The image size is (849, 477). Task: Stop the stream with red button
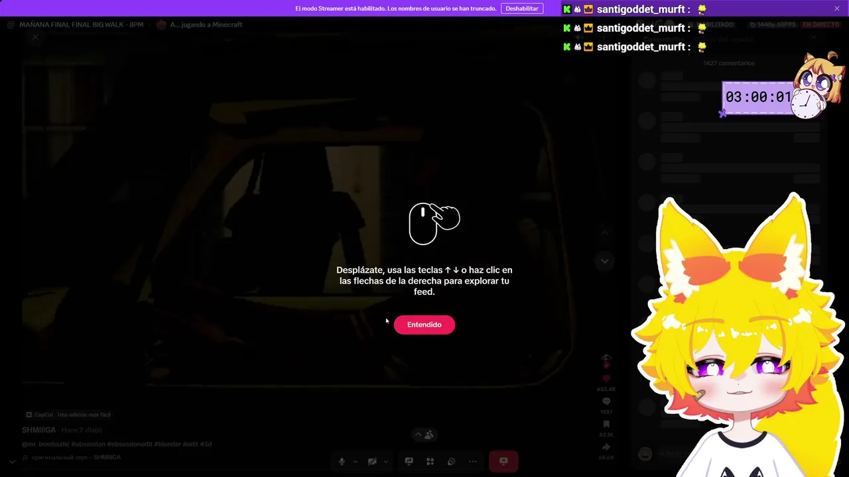(x=503, y=461)
